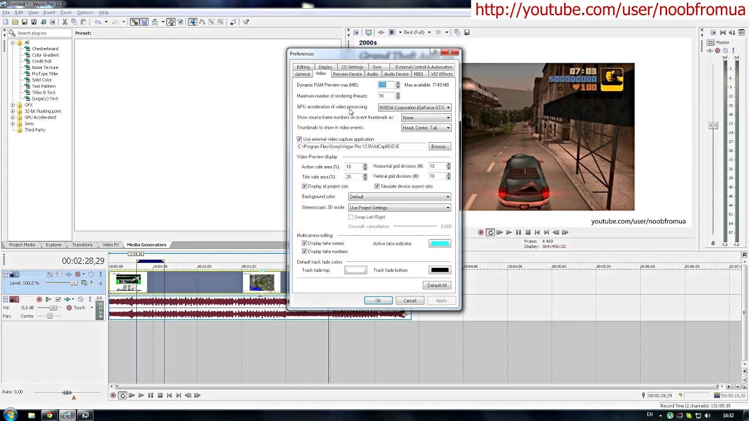Switch to the Audio Device preferences tab
The width and height of the screenshot is (749, 421).
click(396, 74)
